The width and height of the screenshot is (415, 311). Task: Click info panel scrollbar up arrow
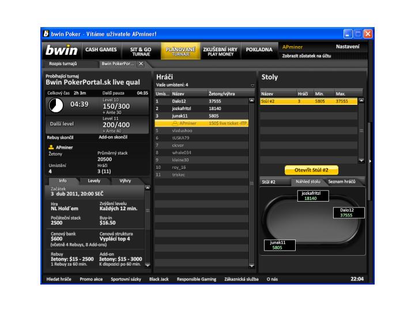coord(148,188)
